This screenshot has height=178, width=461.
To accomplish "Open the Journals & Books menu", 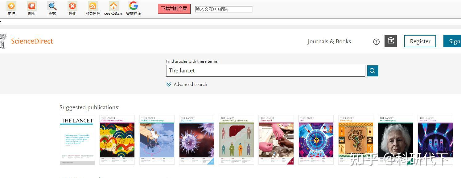I will tap(329, 41).
